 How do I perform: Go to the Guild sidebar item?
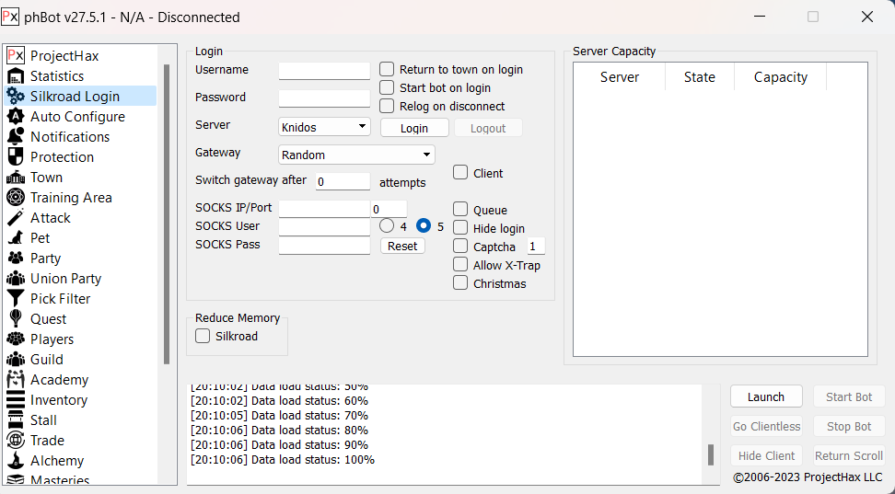tap(46, 360)
